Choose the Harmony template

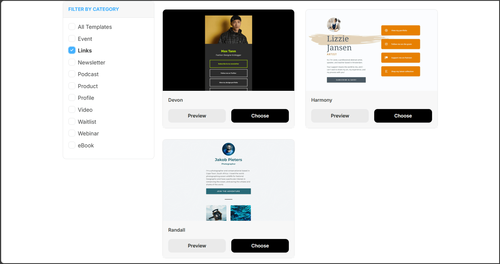(x=403, y=115)
